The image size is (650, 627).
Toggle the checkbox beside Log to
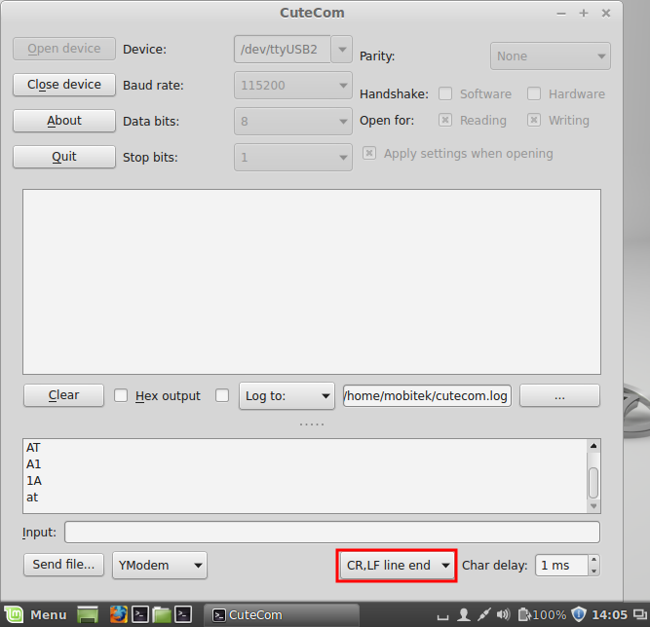[x=222, y=395]
